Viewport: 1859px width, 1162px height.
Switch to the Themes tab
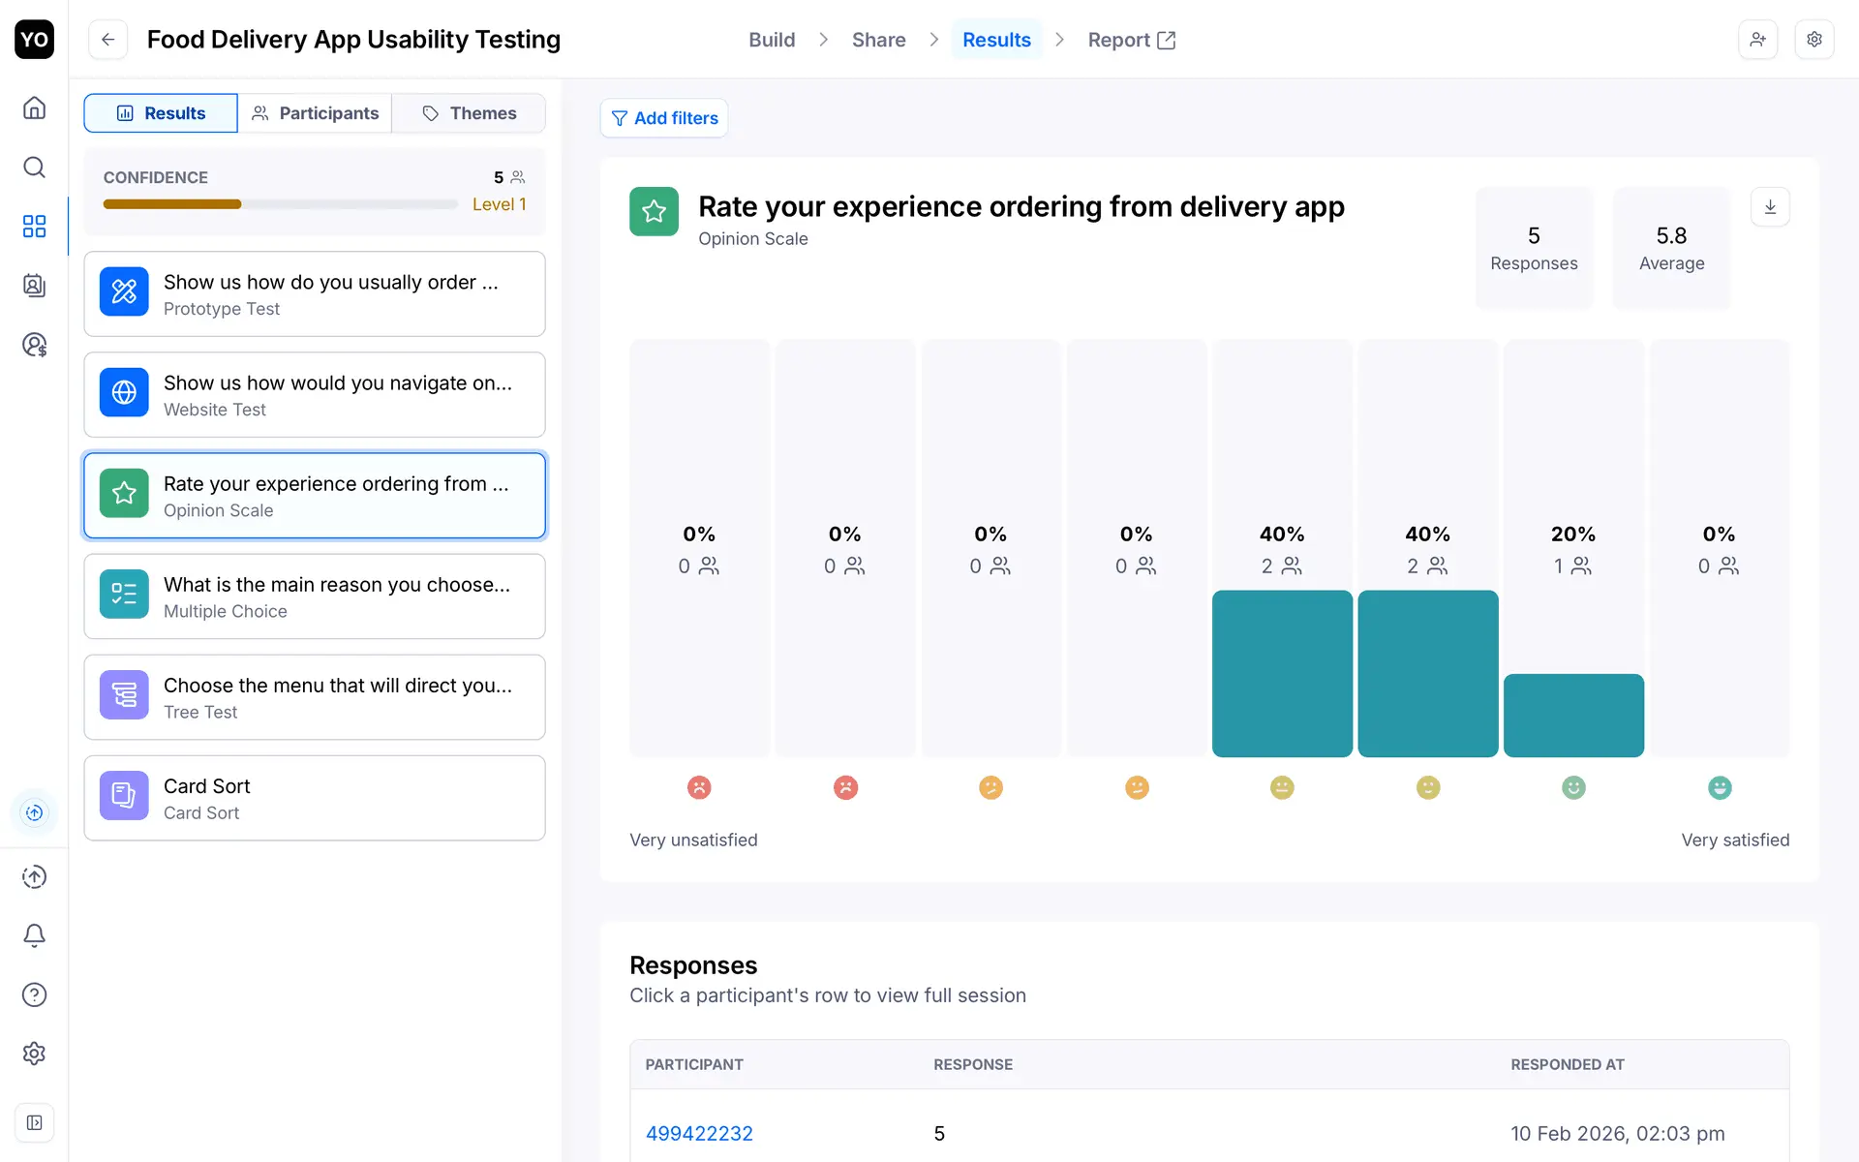(470, 113)
